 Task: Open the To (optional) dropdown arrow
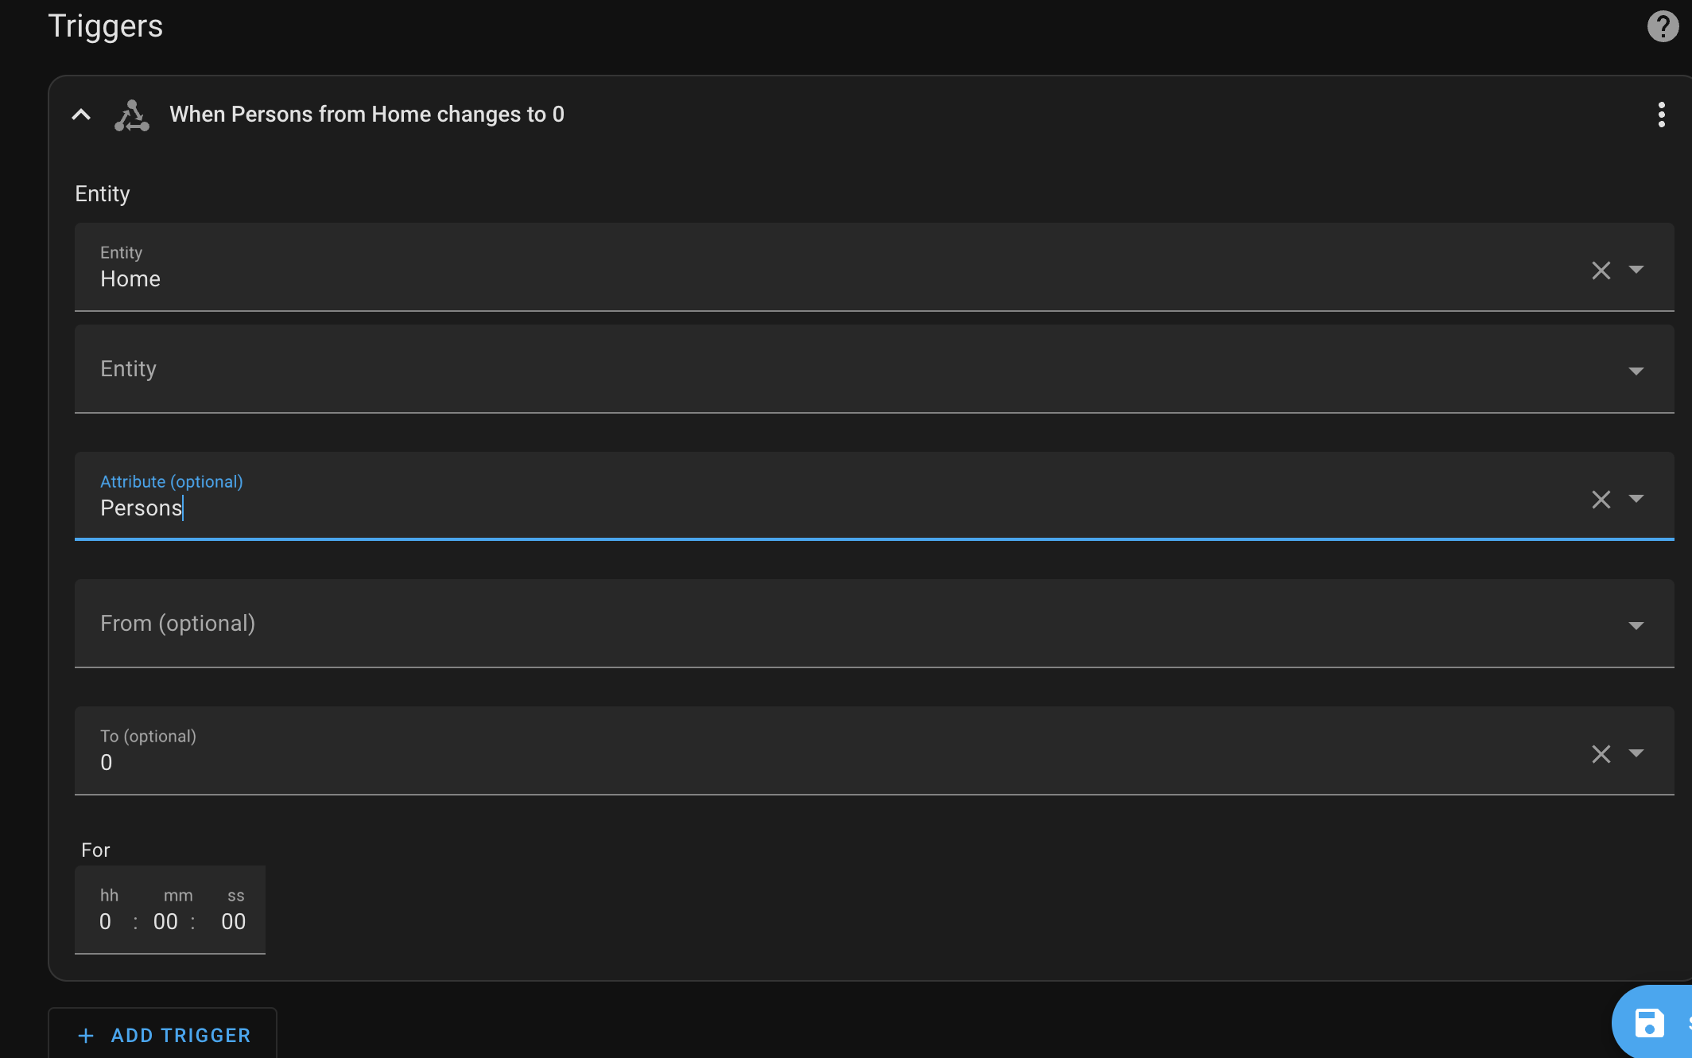tap(1636, 753)
